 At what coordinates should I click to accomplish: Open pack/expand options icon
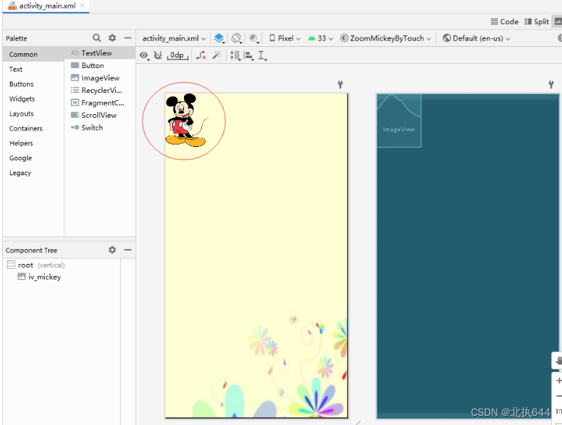235,55
